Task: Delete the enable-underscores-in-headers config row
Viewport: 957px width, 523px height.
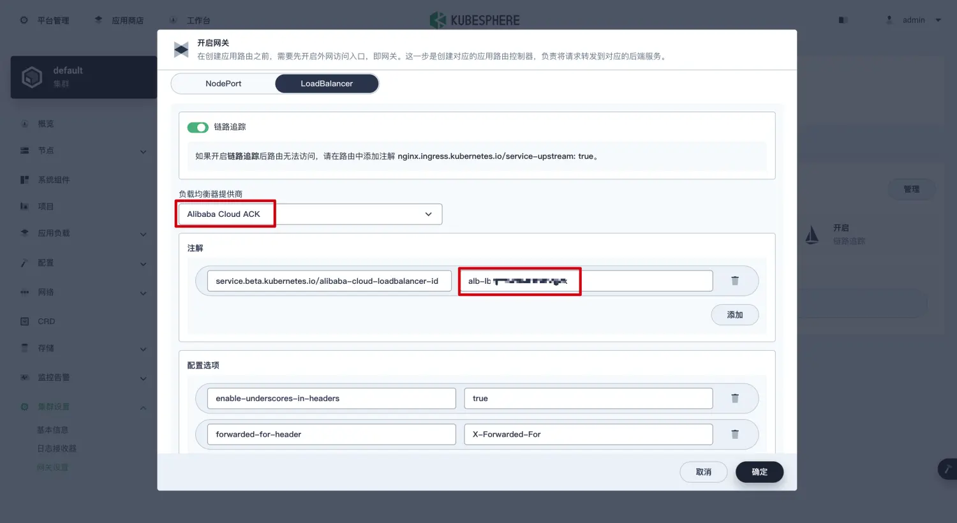Action: point(735,398)
